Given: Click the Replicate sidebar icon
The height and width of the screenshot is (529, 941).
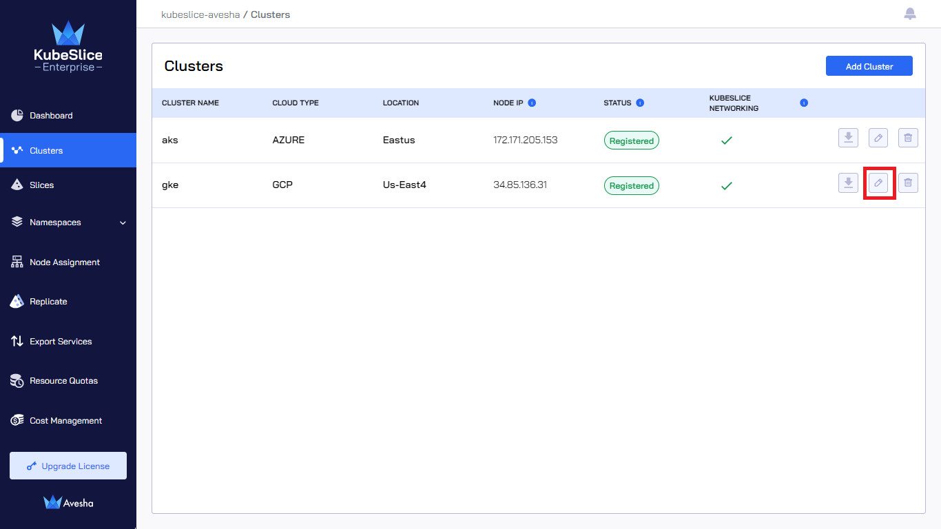Looking at the screenshot, I should [x=17, y=301].
